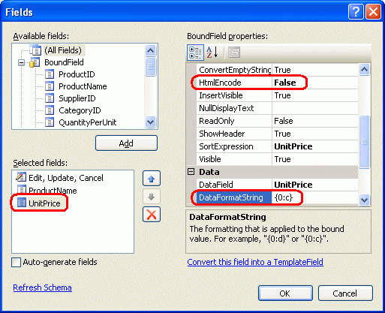Click scroll down arrow of properties grid
This screenshot has height=313, width=385.
(364, 200)
